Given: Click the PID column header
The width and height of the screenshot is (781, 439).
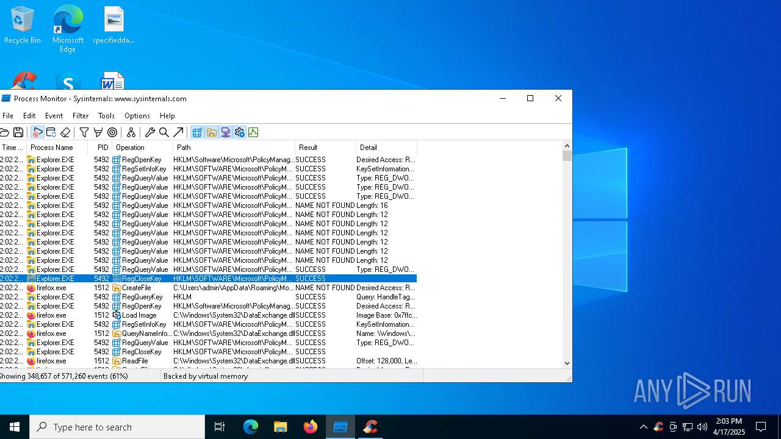Looking at the screenshot, I should point(100,148).
